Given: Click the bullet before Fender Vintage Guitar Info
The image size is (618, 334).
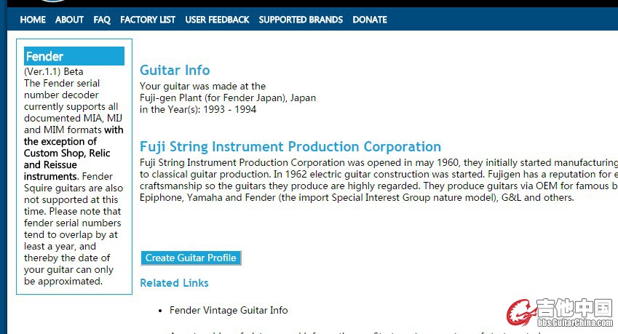Looking at the screenshot, I should click(x=160, y=311).
